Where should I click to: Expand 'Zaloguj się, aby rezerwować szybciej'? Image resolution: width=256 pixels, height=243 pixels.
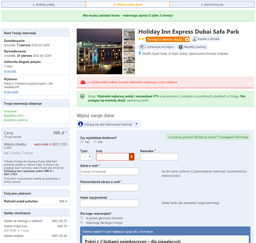[x=108, y=124]
